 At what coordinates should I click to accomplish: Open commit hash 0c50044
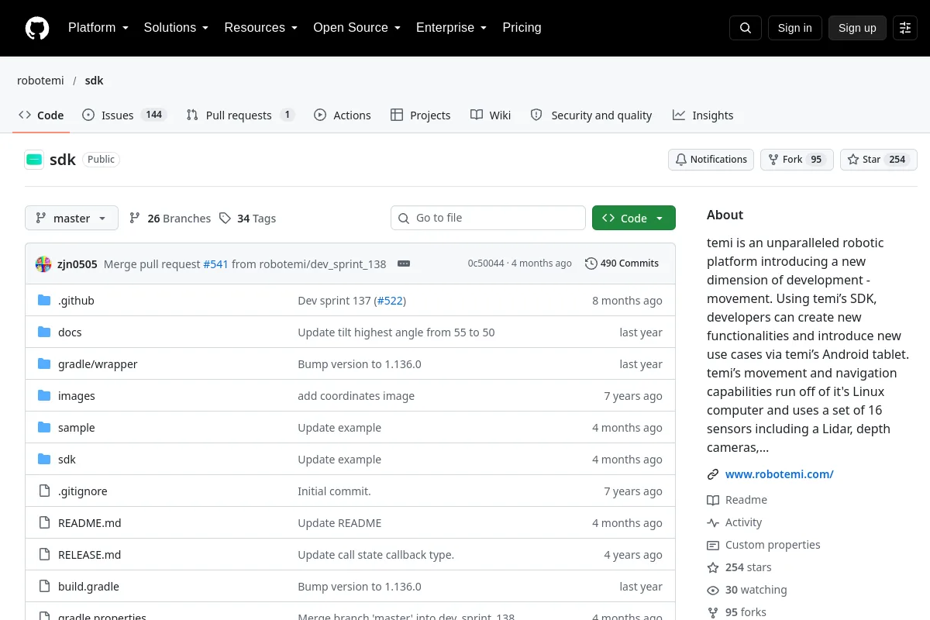(486, 263)
